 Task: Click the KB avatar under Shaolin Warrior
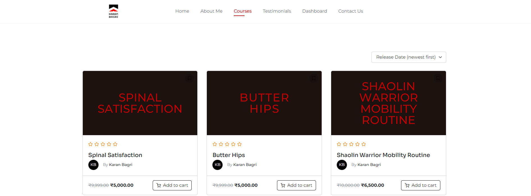click(342, 165)
